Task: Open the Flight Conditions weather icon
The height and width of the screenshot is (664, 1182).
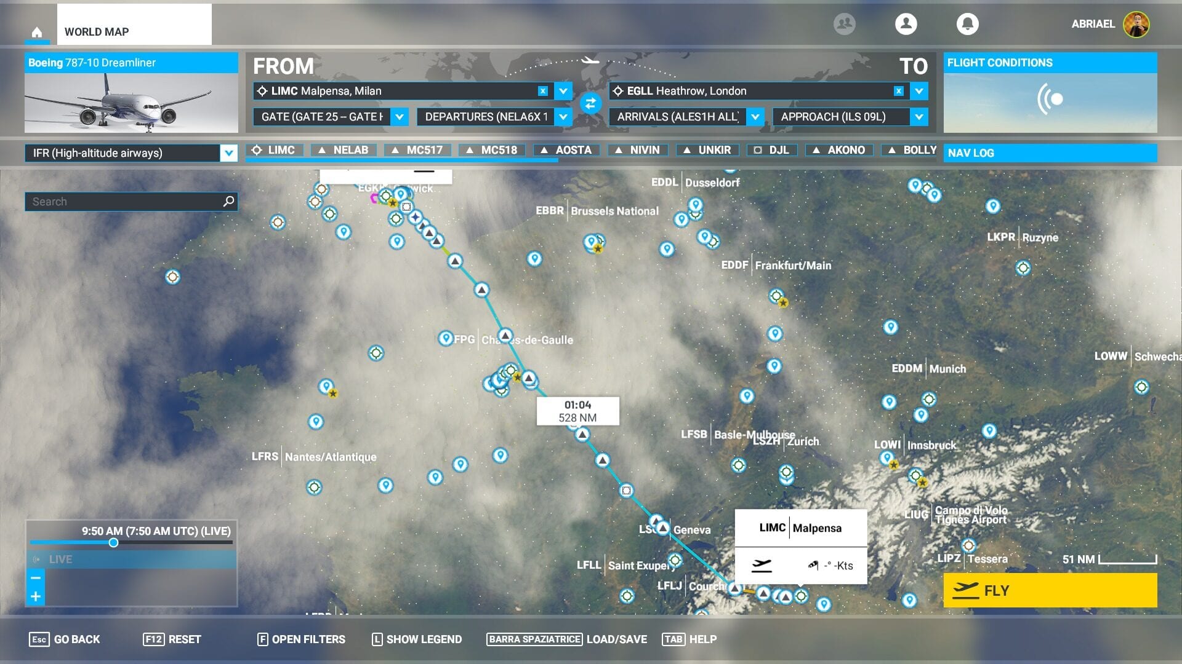Action: 1050,98
